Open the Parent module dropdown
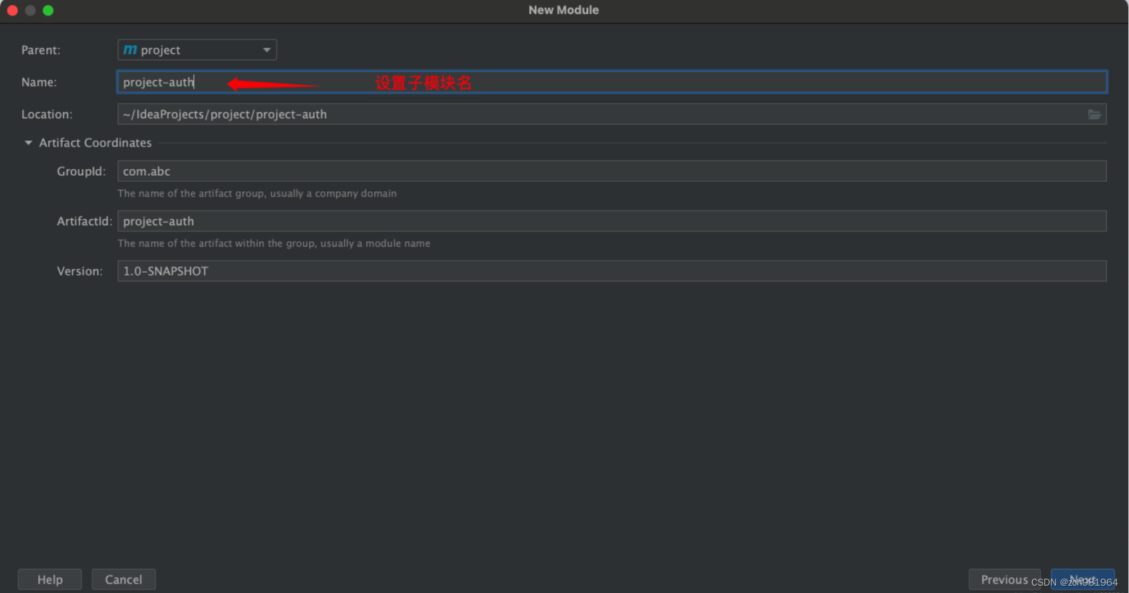 (x=197, y=50)
